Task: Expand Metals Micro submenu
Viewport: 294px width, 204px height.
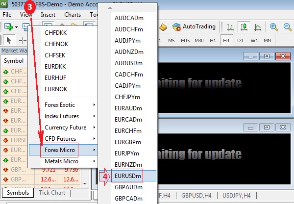Action: click(x=63, y=161)
